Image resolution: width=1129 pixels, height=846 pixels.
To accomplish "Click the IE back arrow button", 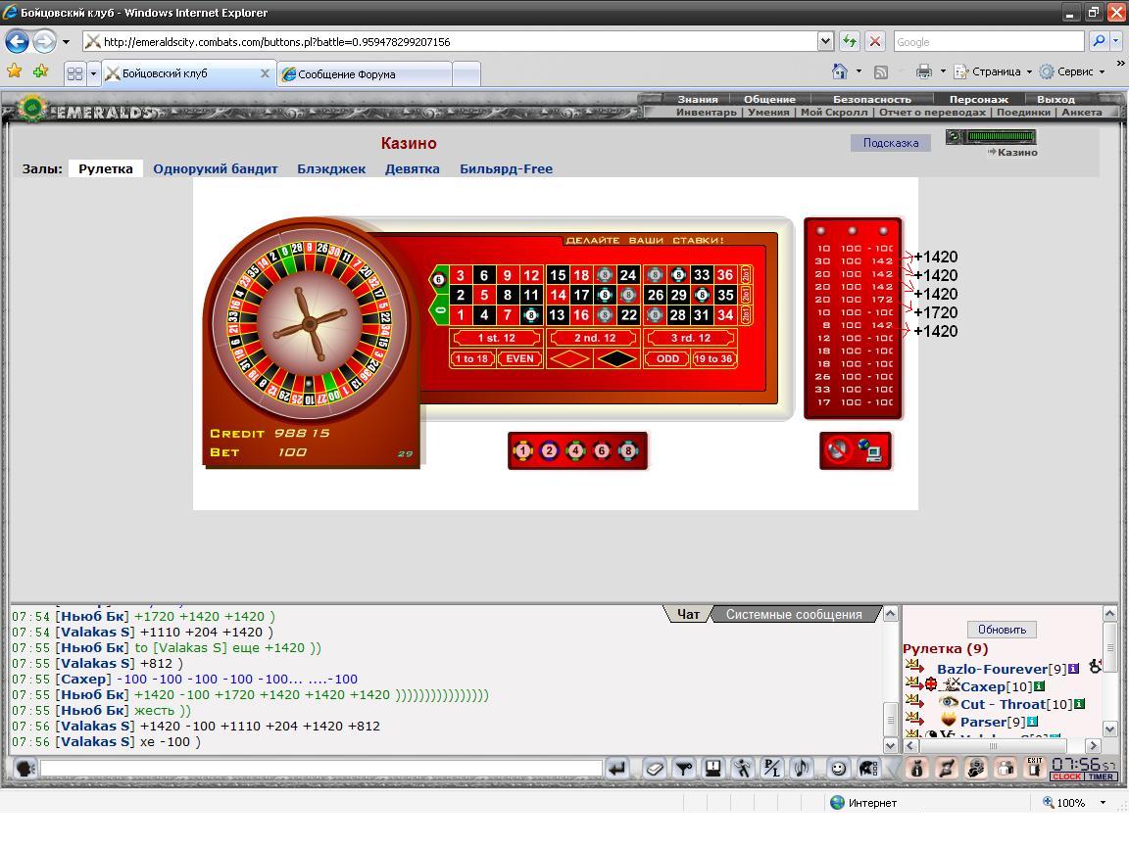I will (17, 42).
